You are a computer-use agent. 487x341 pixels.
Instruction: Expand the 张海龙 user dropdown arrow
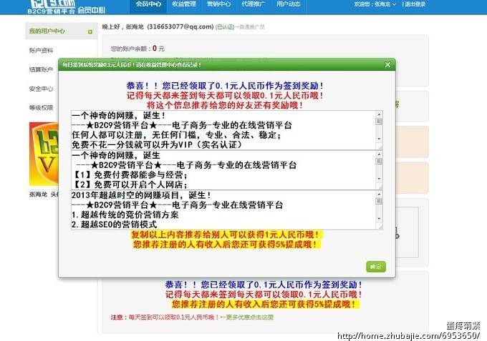tap(394, 4)
